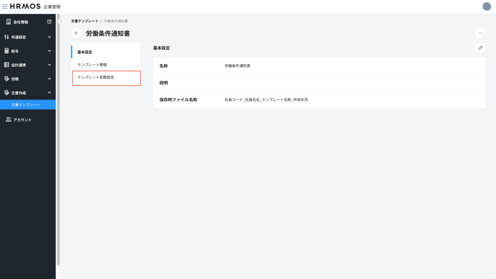
Task: Open 会社情報 external link icon
Action: [x=49, y=22]
